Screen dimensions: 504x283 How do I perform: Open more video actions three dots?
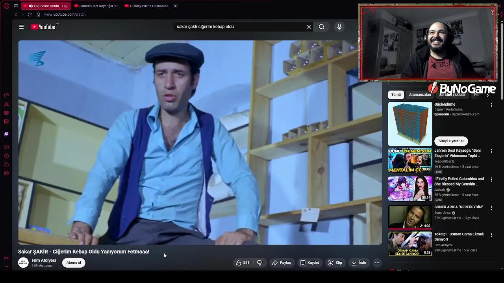(377, 263)
